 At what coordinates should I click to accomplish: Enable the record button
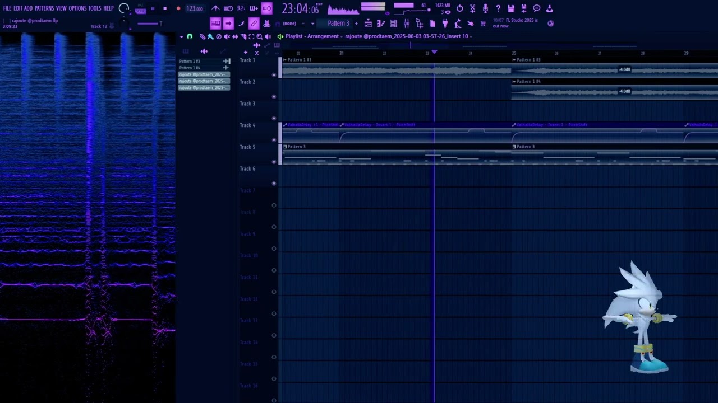pos(178,8)
